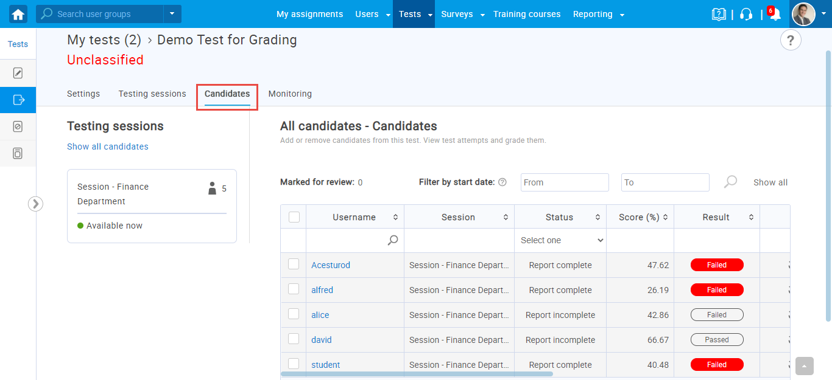Expand the left sidebar with arrow icon
Screen dimensions: 832x380
pos(35,204)
